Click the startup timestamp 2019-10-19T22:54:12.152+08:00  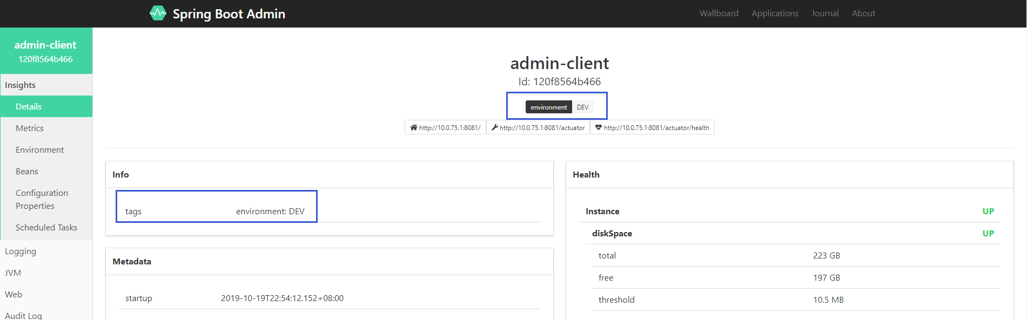(282, 298)
